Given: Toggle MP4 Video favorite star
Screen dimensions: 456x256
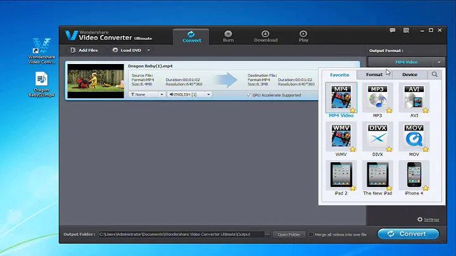Looking at the screenshot, I should [353, 110].
